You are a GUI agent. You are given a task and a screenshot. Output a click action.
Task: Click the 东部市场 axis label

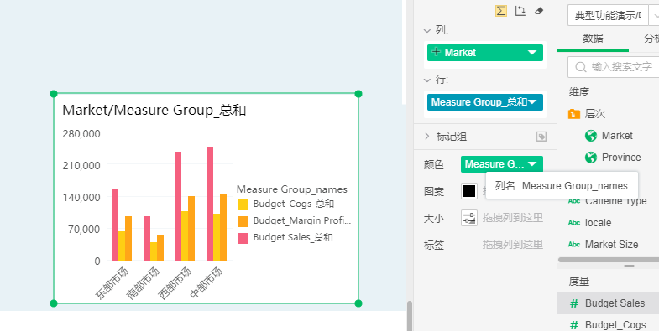(112, 283)
